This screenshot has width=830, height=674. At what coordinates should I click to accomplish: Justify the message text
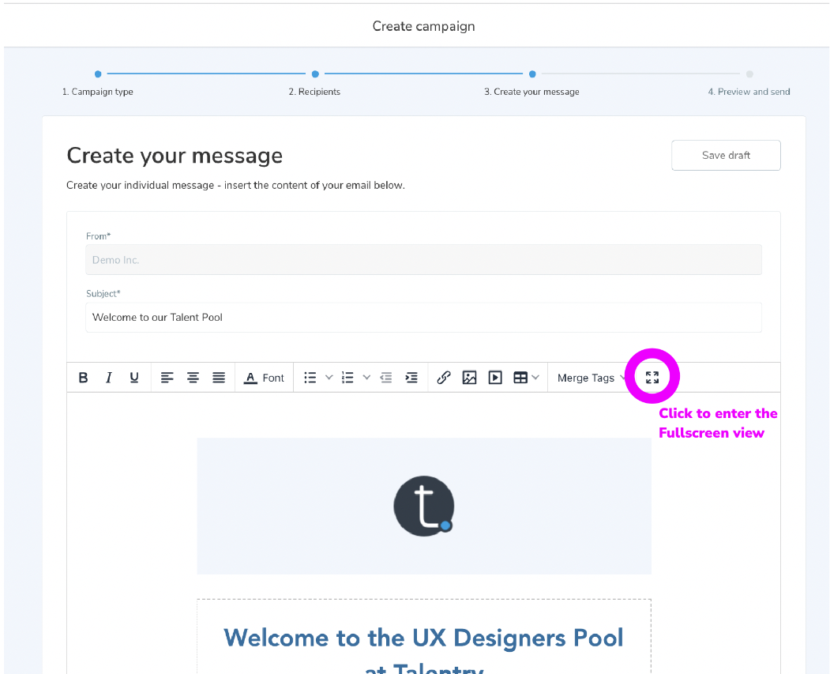pos(219,378)
